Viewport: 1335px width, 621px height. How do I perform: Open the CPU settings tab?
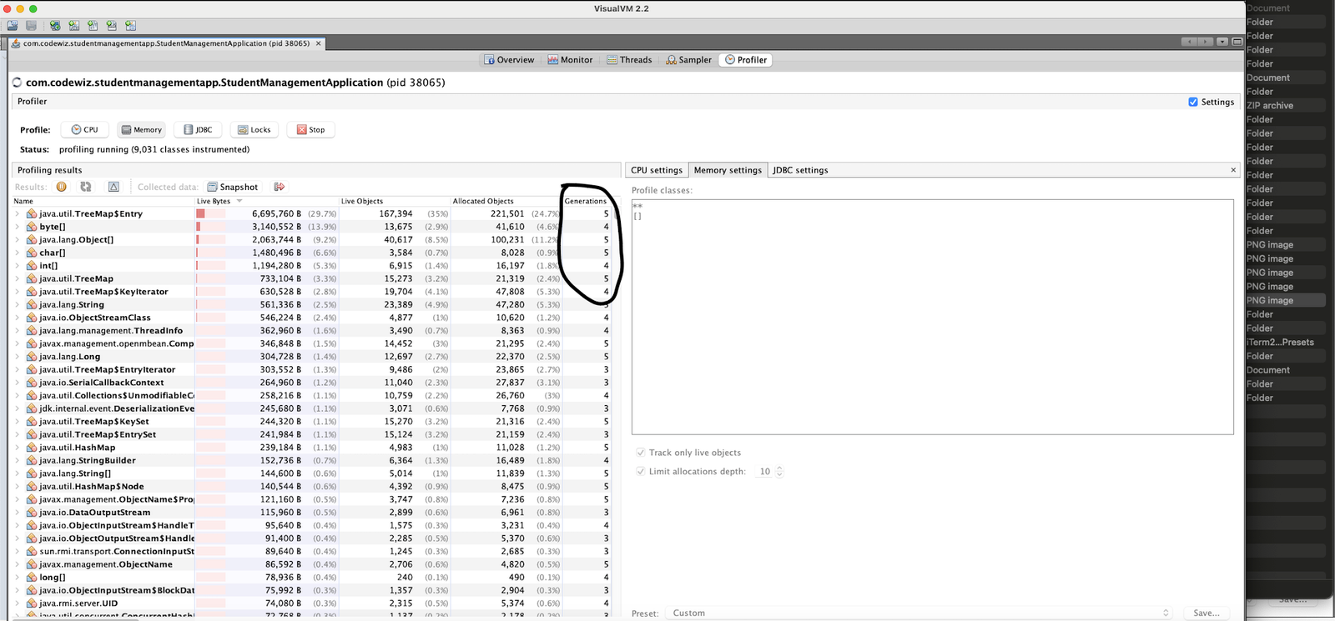(656, 170)
